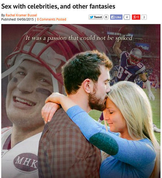Open the +1 count bubble showing 2
Viewport: 162px width, 178px height.
pyautogui.click(x=144, y=17)
